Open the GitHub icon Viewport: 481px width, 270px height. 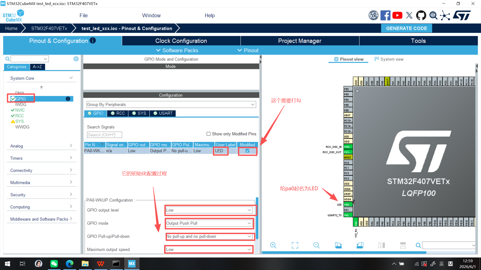tap(421, 15)
